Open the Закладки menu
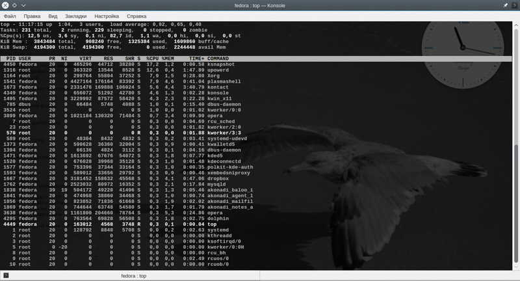Viewport: 520px width, 281px height. (x=75, y=16)
